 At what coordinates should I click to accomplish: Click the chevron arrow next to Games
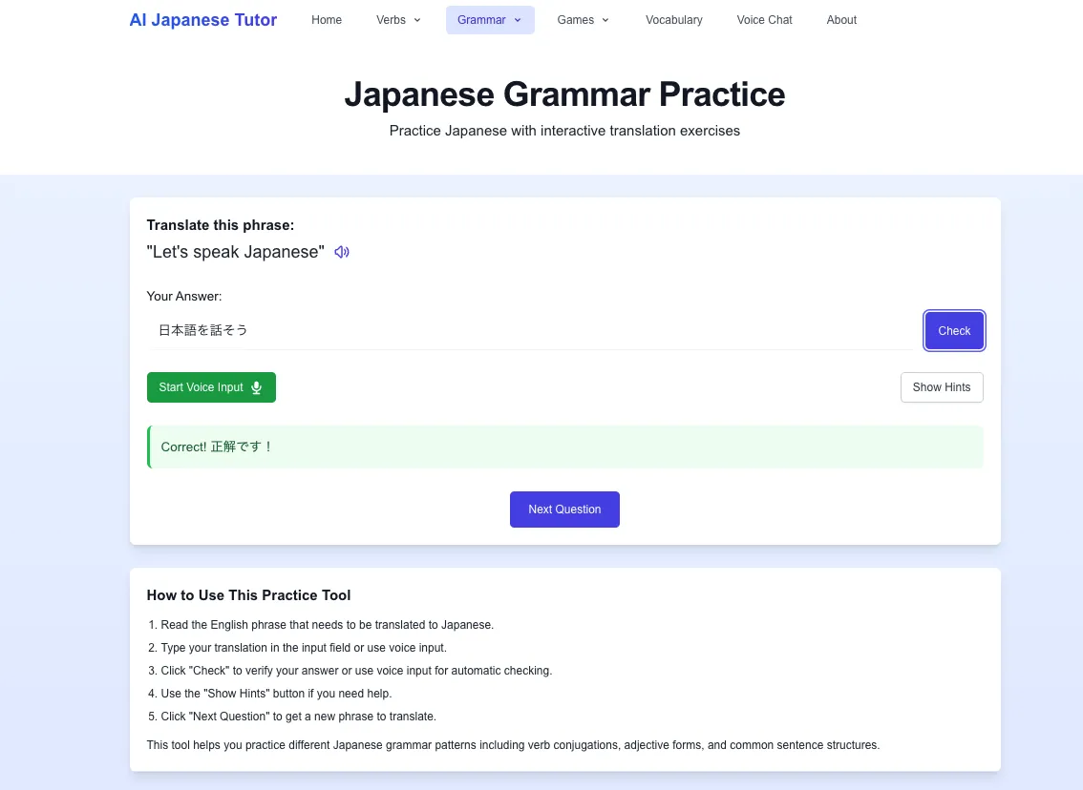pyautogui.click(x=605, y=20)
